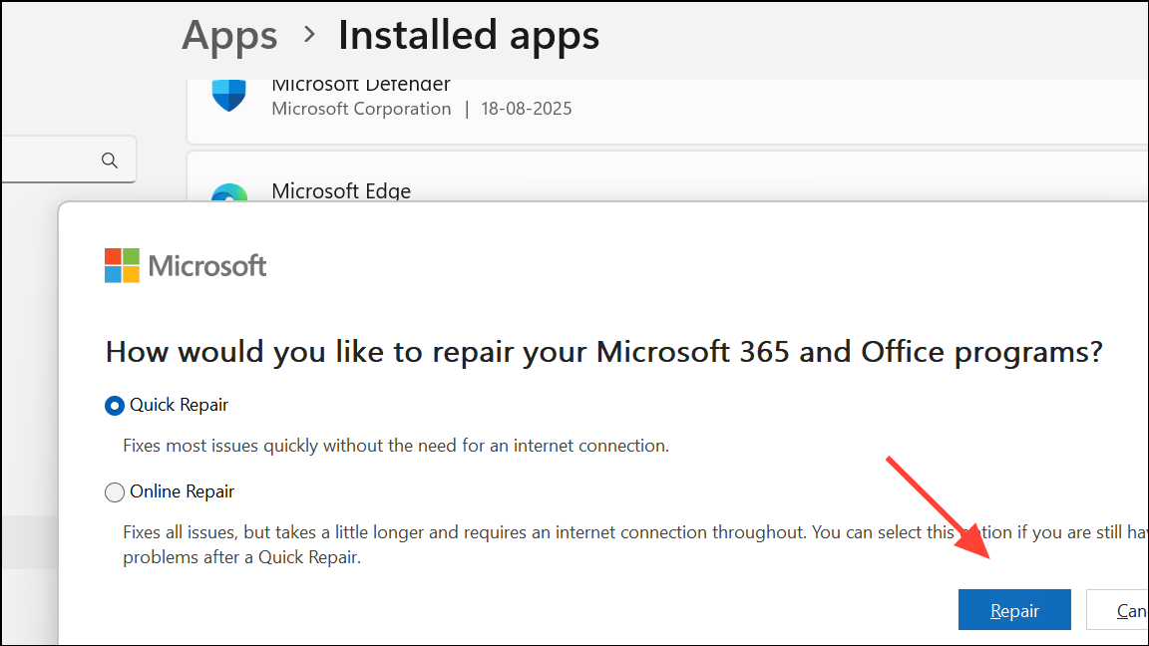Click the Quick Repair option label
This screenshot has height=646, width=1149.
pos(180,406)
